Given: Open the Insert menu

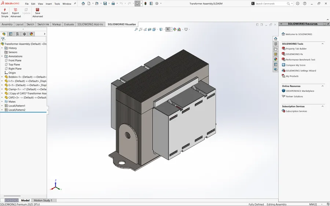Looking at the screenshot, I should pos(49,4).
